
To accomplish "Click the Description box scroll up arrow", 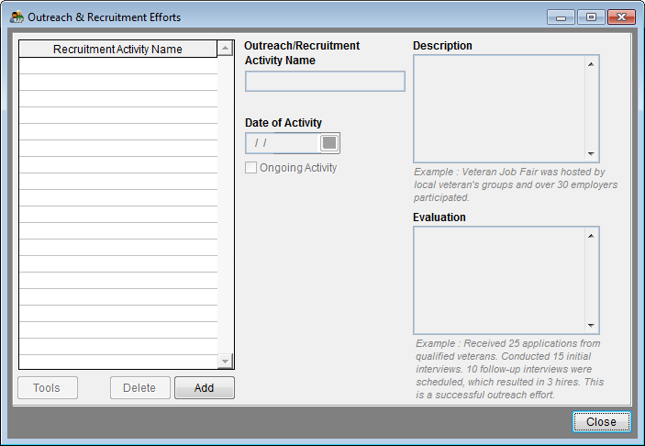I will (x=591, y=64).
